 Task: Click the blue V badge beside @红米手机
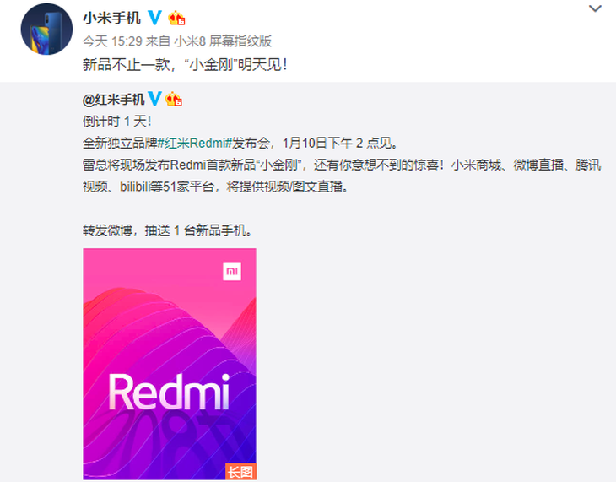point(154,99)
